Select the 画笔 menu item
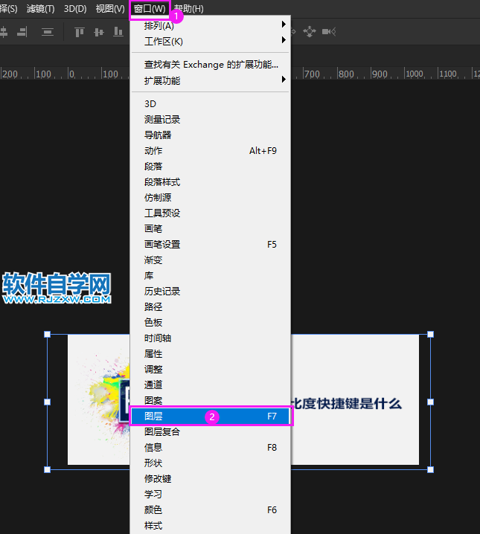 click(210, 228)
